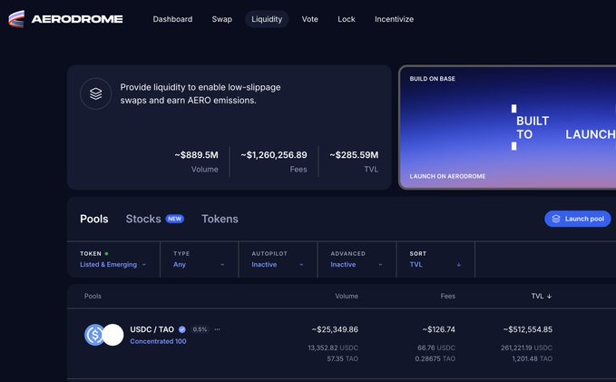The height and width of the screenshot is (382, 616).
Task: Click the layers icon in Launch pool
Action: click(x=556, y=219)
